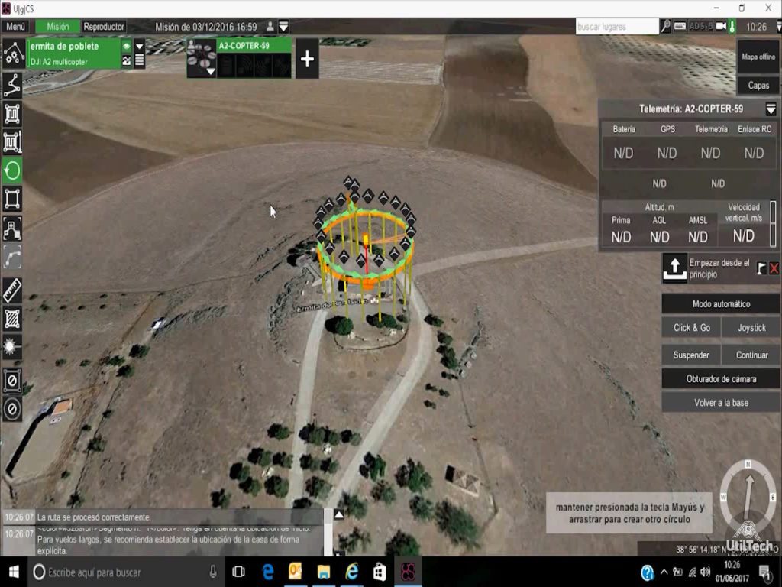Open the mission dropdown arrow beside mission date
782x587 pixels.
coord(283,27)
